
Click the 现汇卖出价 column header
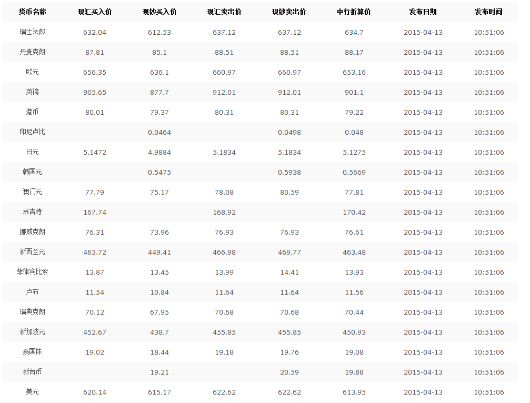(224, 12)
